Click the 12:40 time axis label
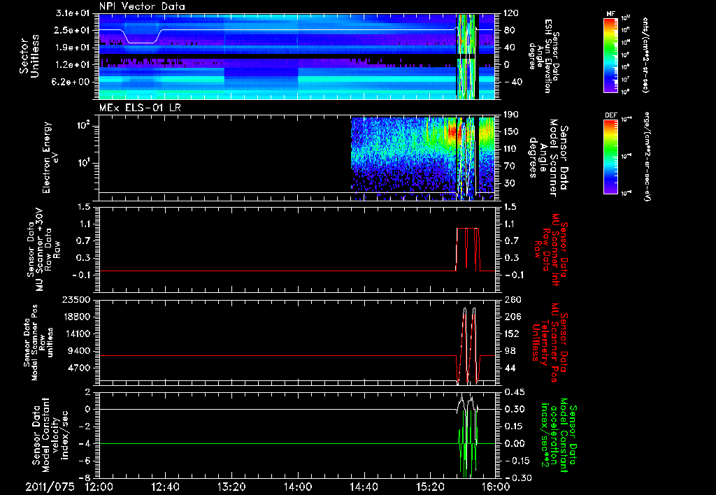Viewport: 716px width, 495px height. click(x=165, y=487)
